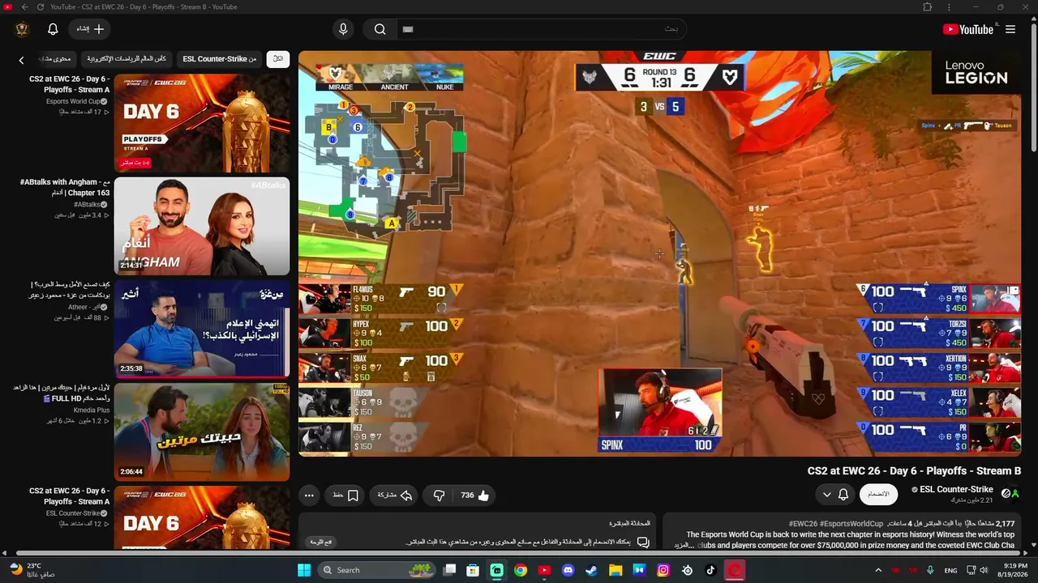The height and width of the screenshot is (583, 1038).
Task: Open the browser extensions puzzle icon
Action: (928, 7)
